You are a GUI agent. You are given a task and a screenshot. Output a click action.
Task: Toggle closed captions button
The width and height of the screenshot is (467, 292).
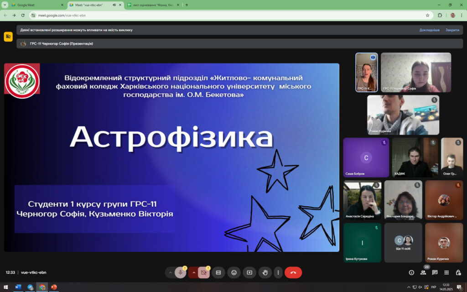tap(218, 272)
